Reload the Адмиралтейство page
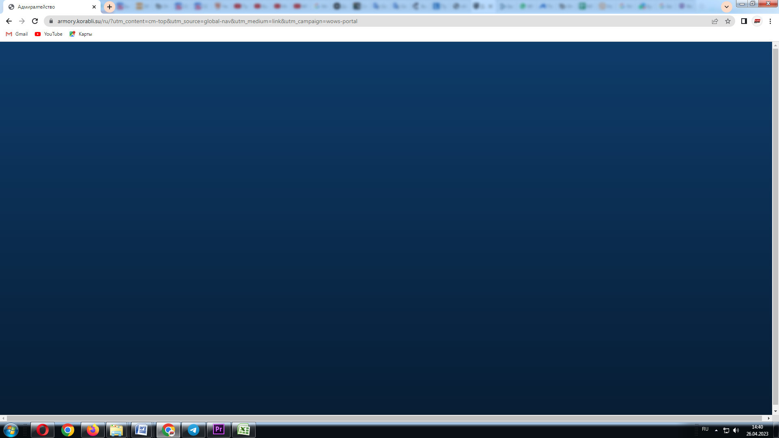 tap(35, 21)
